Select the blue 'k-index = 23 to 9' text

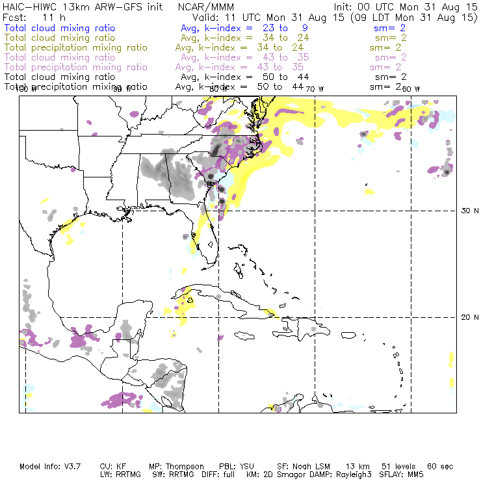pos(256,28)
